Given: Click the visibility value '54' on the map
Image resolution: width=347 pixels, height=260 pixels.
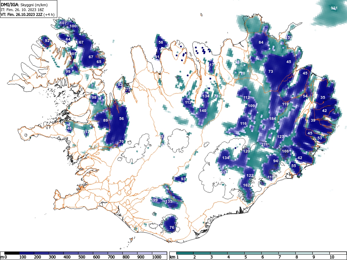Looking at the screenshot, I should (305, 96).
